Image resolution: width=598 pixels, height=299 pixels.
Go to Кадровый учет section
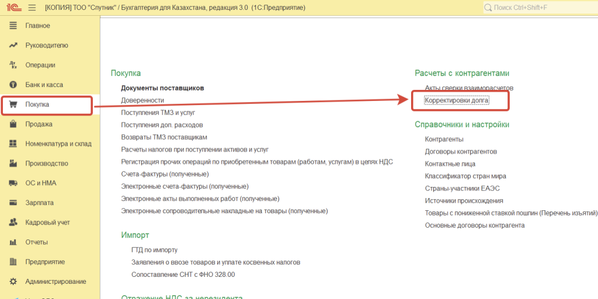click(x=47, y=222)
